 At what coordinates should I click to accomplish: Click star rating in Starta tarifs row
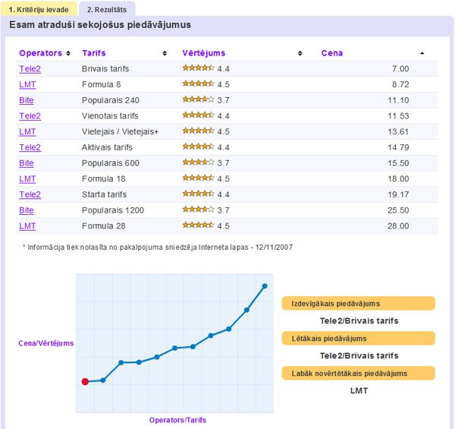tap(198, 194)
